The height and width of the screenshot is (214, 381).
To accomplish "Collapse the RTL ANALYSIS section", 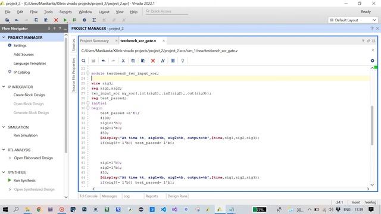I will (4, 150).
